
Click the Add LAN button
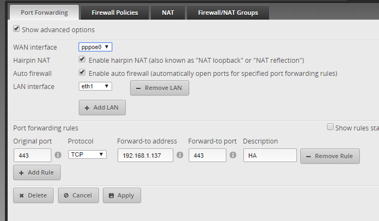coord(102,107)
